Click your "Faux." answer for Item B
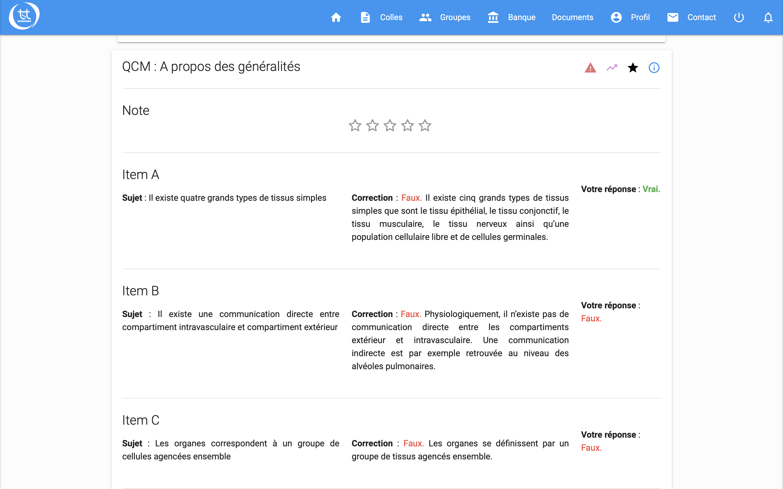 pos(591,319)
